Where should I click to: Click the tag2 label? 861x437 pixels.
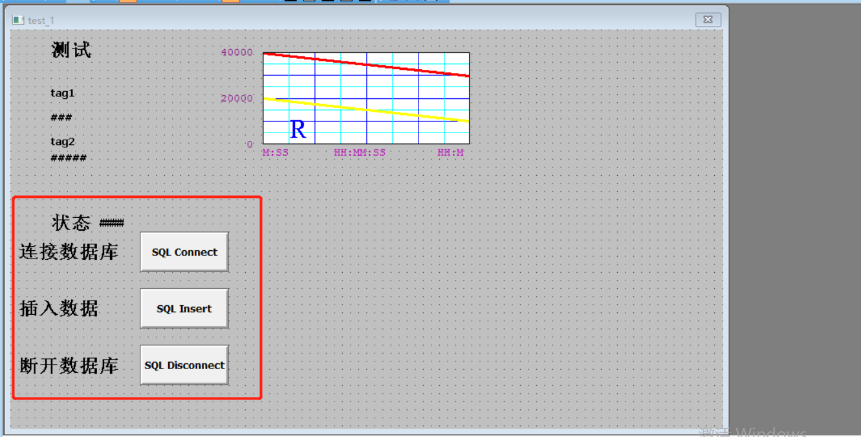pos(62,141)
